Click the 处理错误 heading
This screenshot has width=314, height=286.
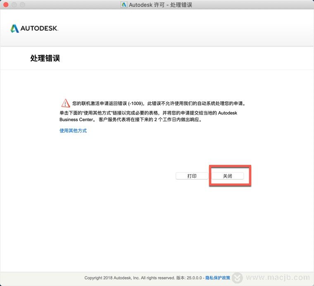(x=45, y=58)
